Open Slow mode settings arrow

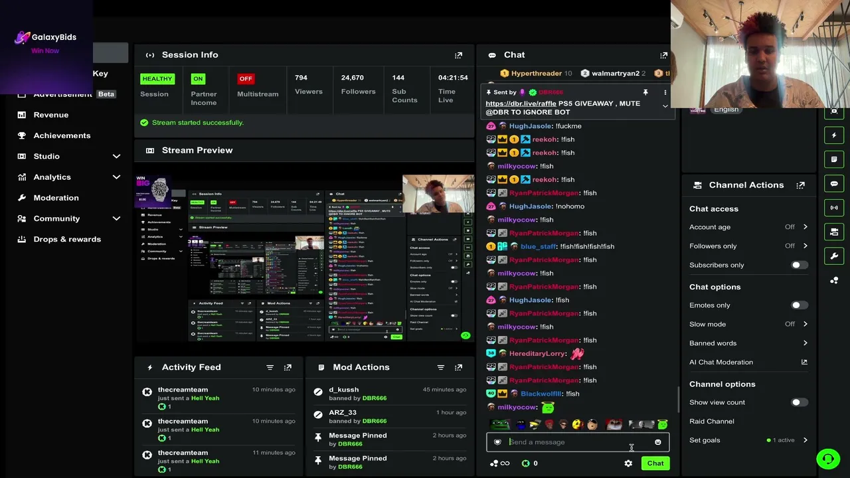(x=805, y=324)
